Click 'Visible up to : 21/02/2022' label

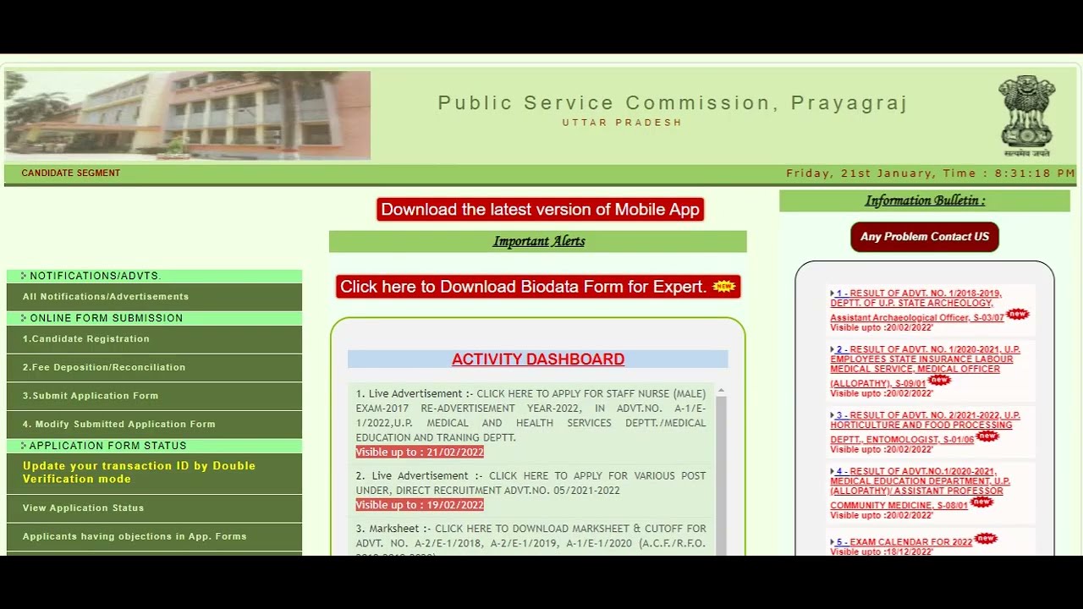[420, 453]
